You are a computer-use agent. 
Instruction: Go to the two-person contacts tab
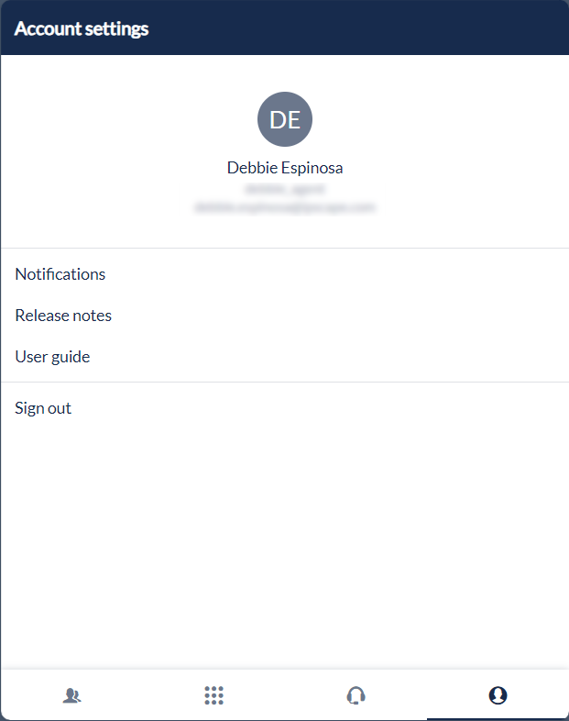pyautogui.click(x=71, y=695)
